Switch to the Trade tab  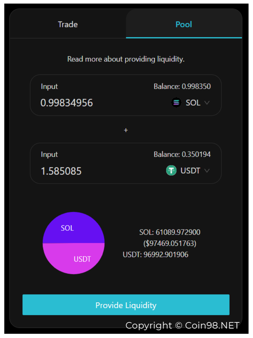point(68,24)
